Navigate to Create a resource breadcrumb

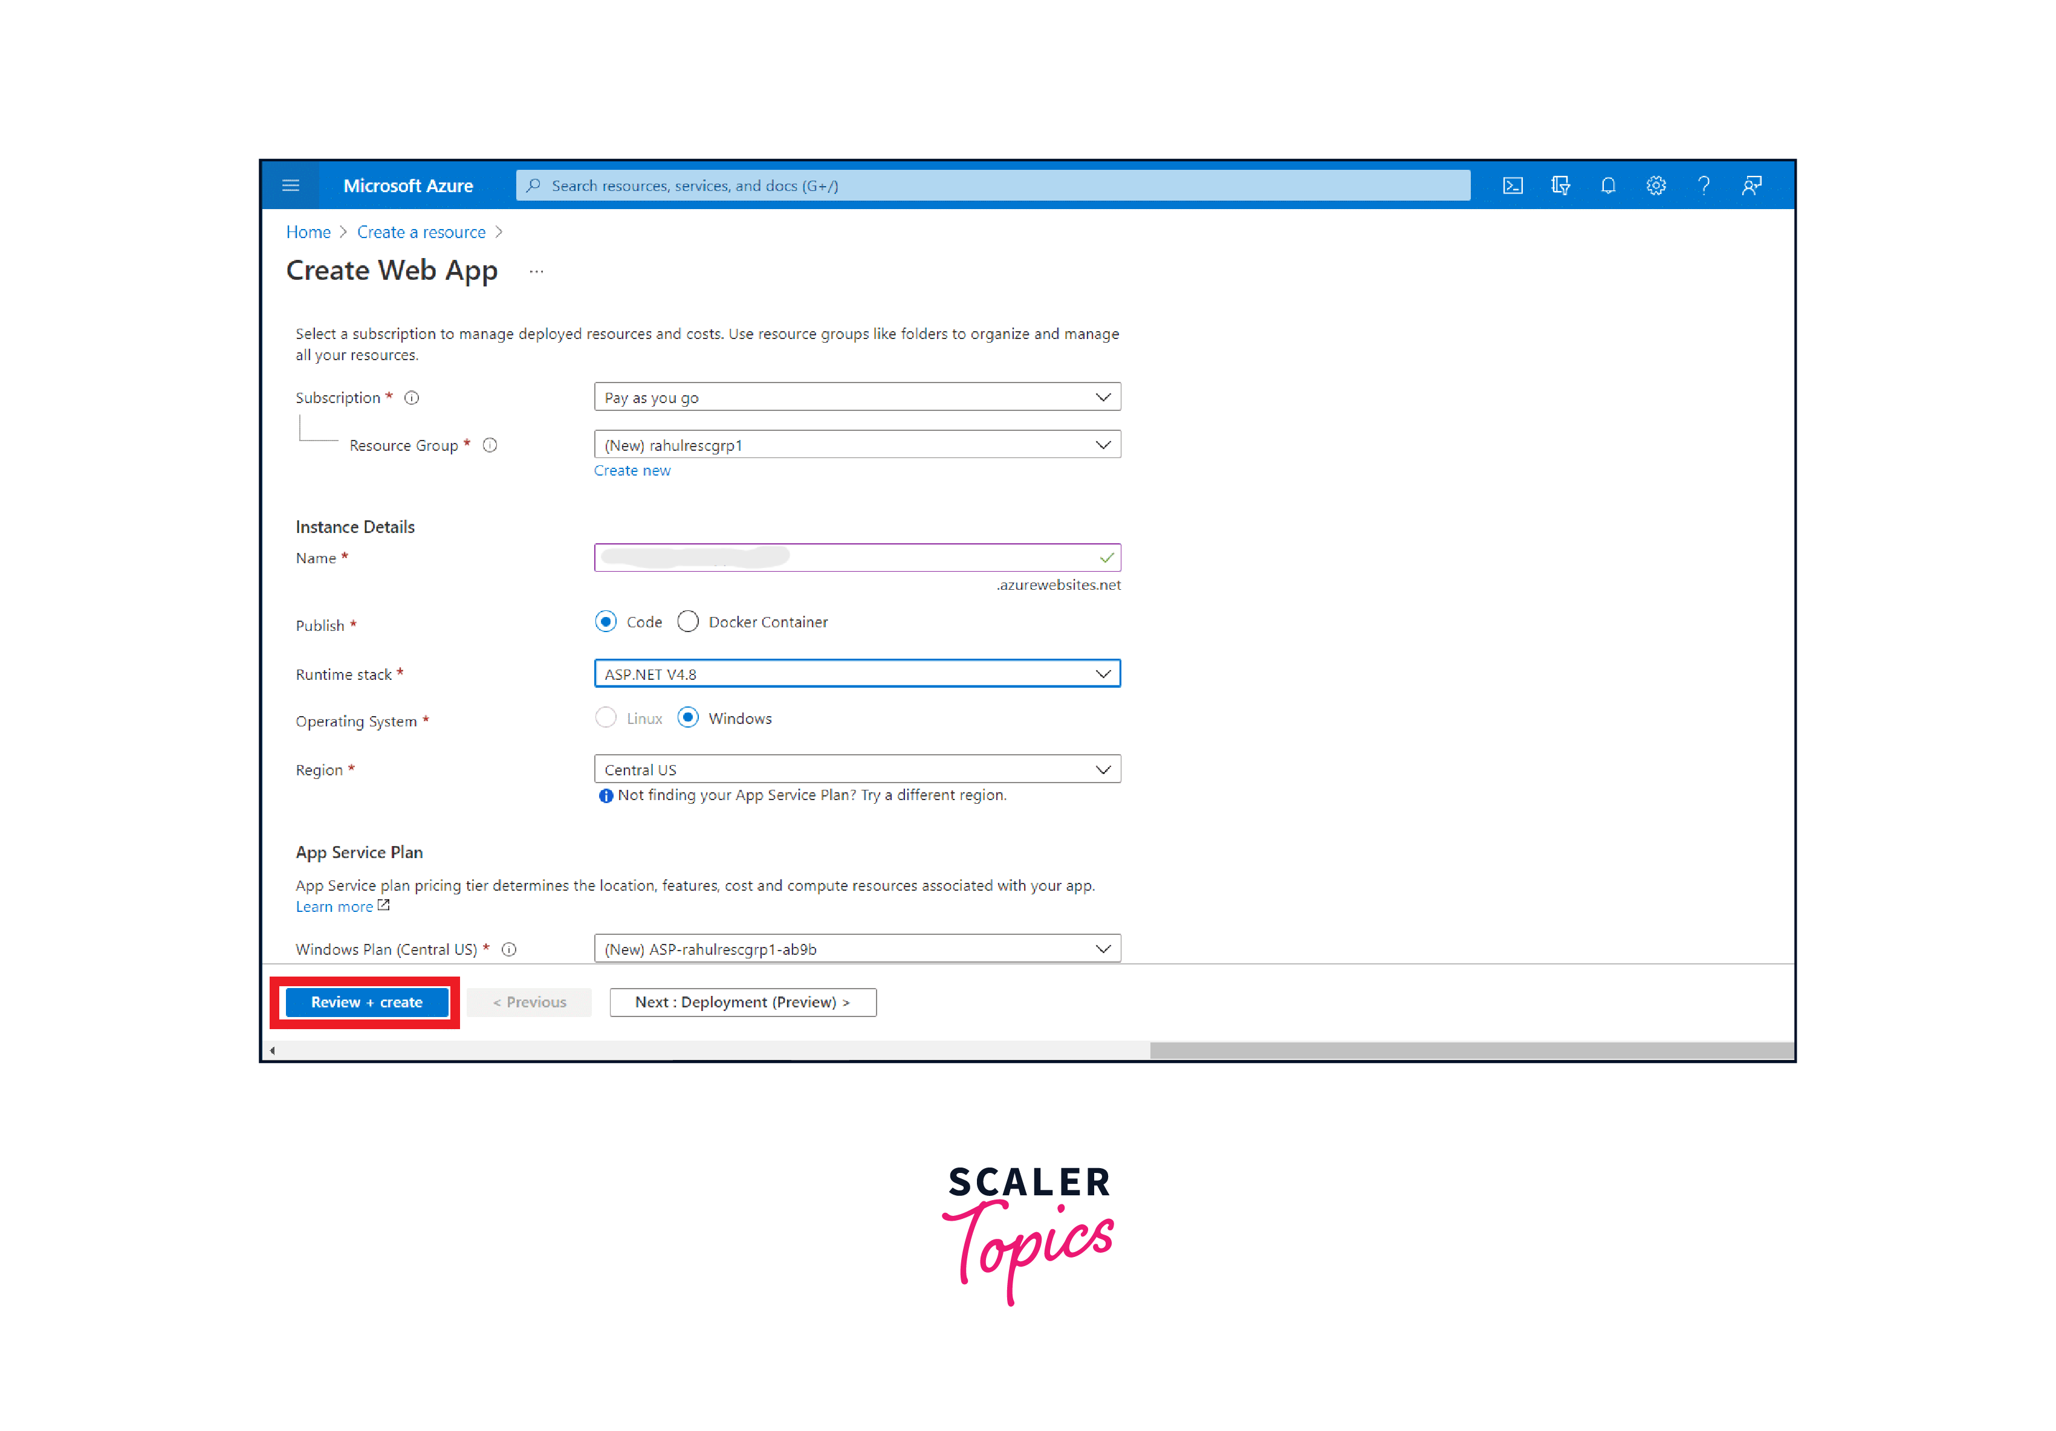(x=421, y=232)
